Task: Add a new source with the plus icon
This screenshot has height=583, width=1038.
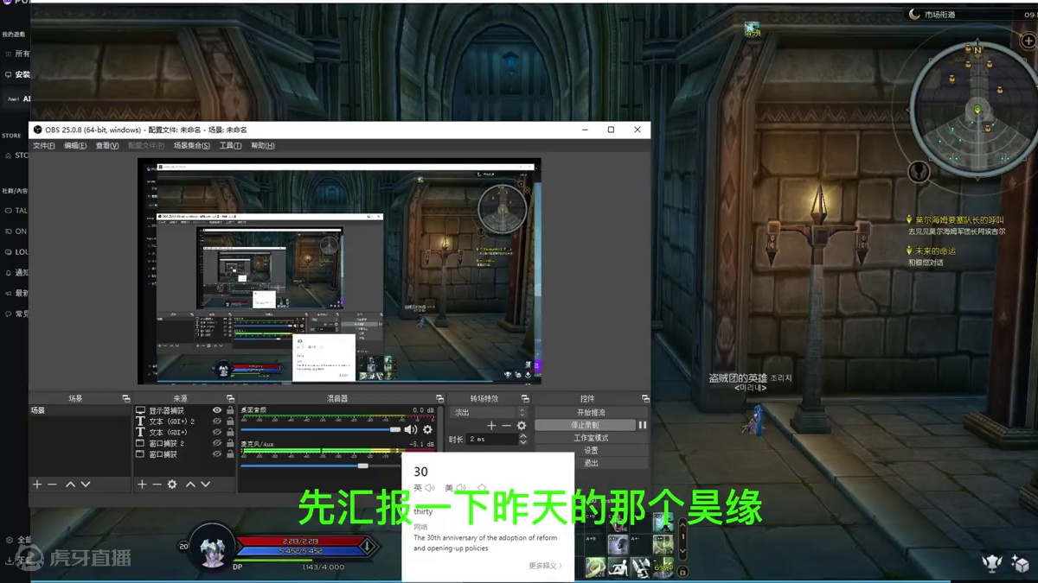Action: click(143, 485)
